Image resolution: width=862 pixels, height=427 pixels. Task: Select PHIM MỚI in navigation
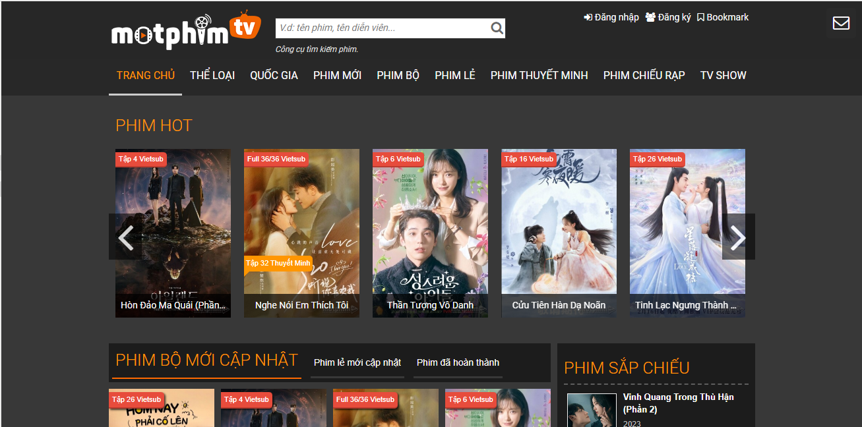[x=337, y=75]
